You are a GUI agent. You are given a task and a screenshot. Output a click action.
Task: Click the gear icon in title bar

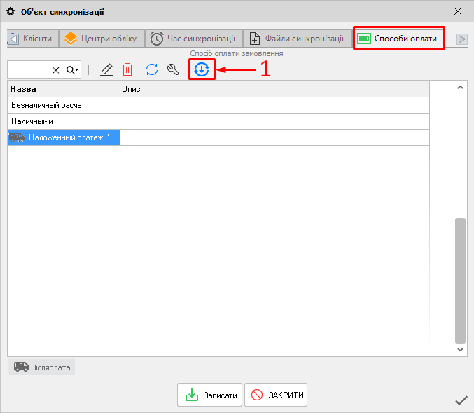click(x=11, y=11)
